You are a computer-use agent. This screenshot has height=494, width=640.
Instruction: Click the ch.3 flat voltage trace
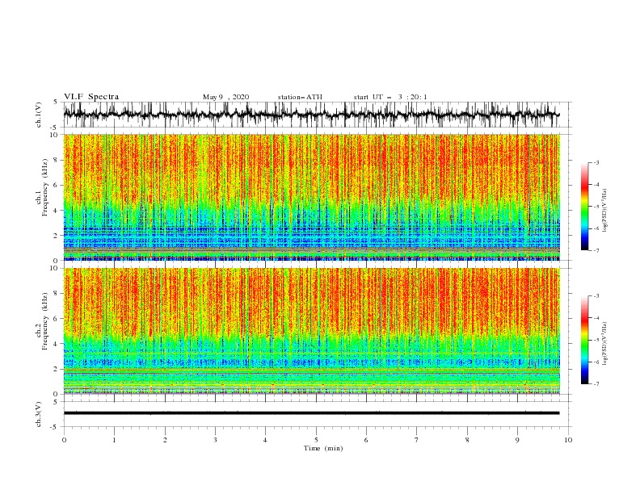pos(311,413)
